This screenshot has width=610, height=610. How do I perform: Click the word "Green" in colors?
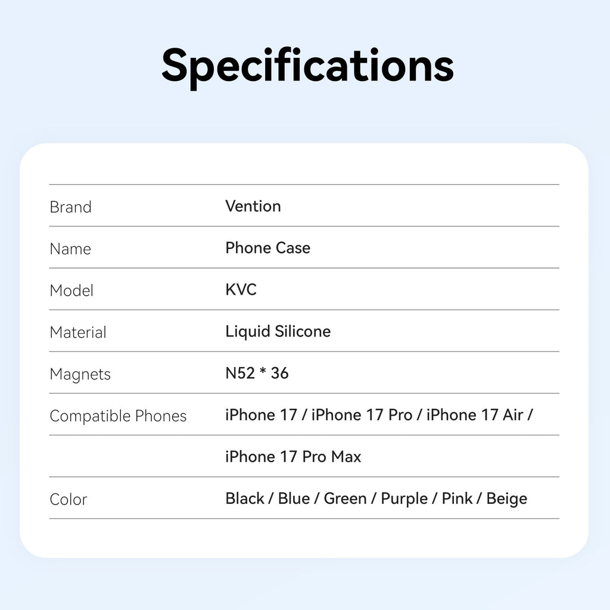(345, 498)
